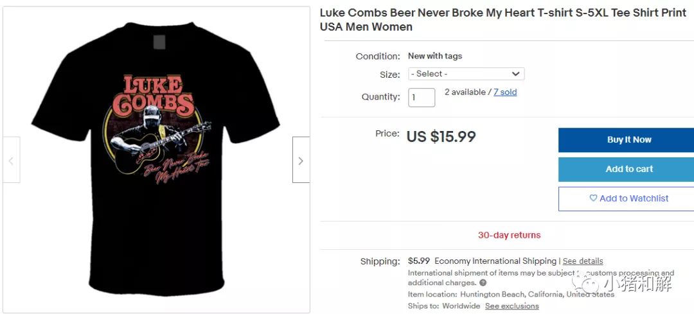Advance to the next product image
This screenshot has width=694, height=314.
[301, 160]
